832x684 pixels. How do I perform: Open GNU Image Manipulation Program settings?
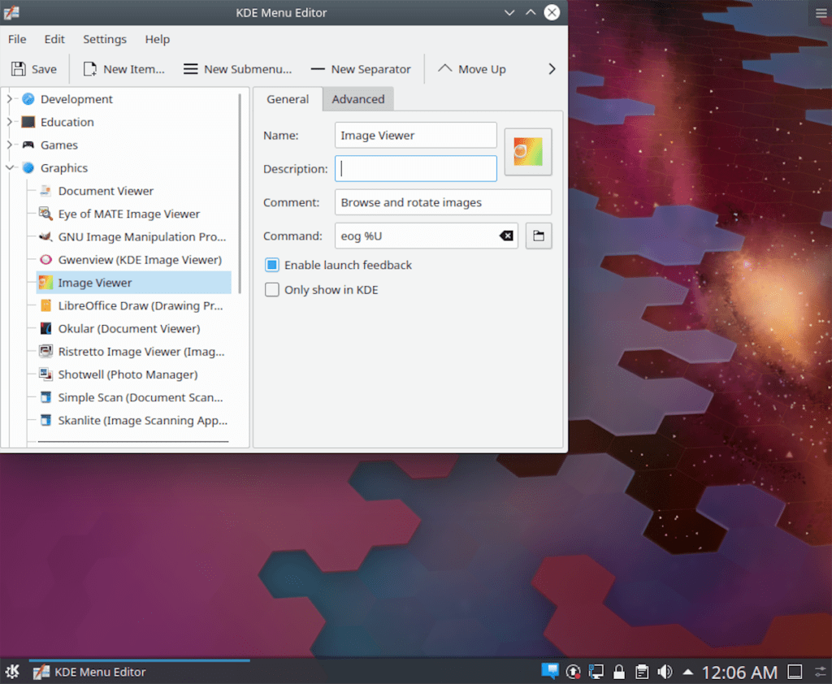click(x=136, y=236)
